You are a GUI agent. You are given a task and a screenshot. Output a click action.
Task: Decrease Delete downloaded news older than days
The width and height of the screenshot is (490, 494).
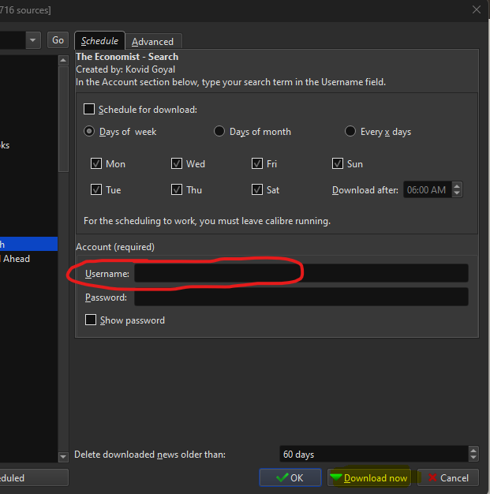(x=473, y=458)
